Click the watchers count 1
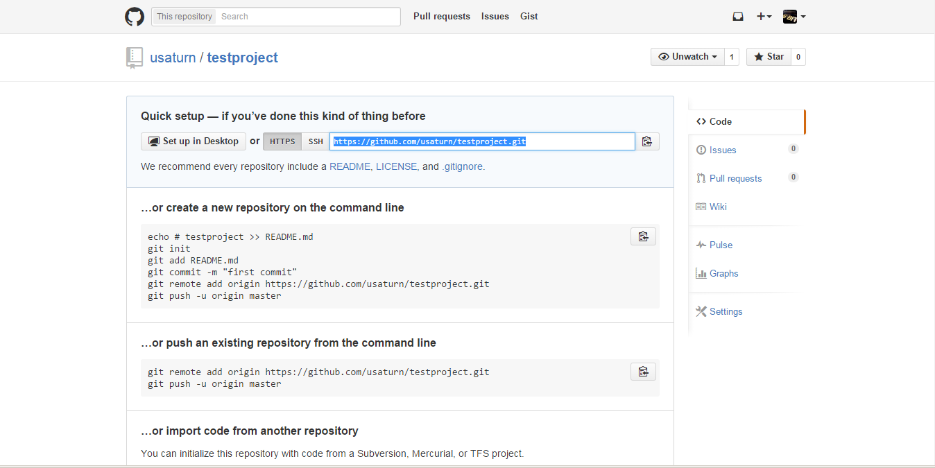 (731, 57)
